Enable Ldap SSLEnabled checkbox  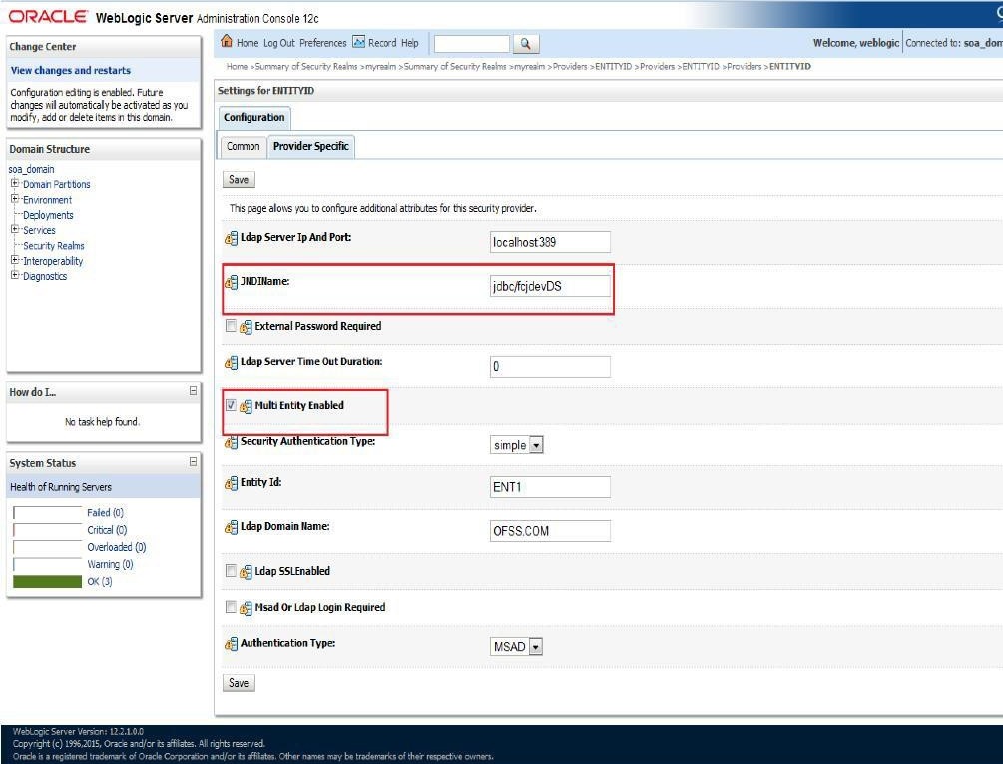click(231, 571)
